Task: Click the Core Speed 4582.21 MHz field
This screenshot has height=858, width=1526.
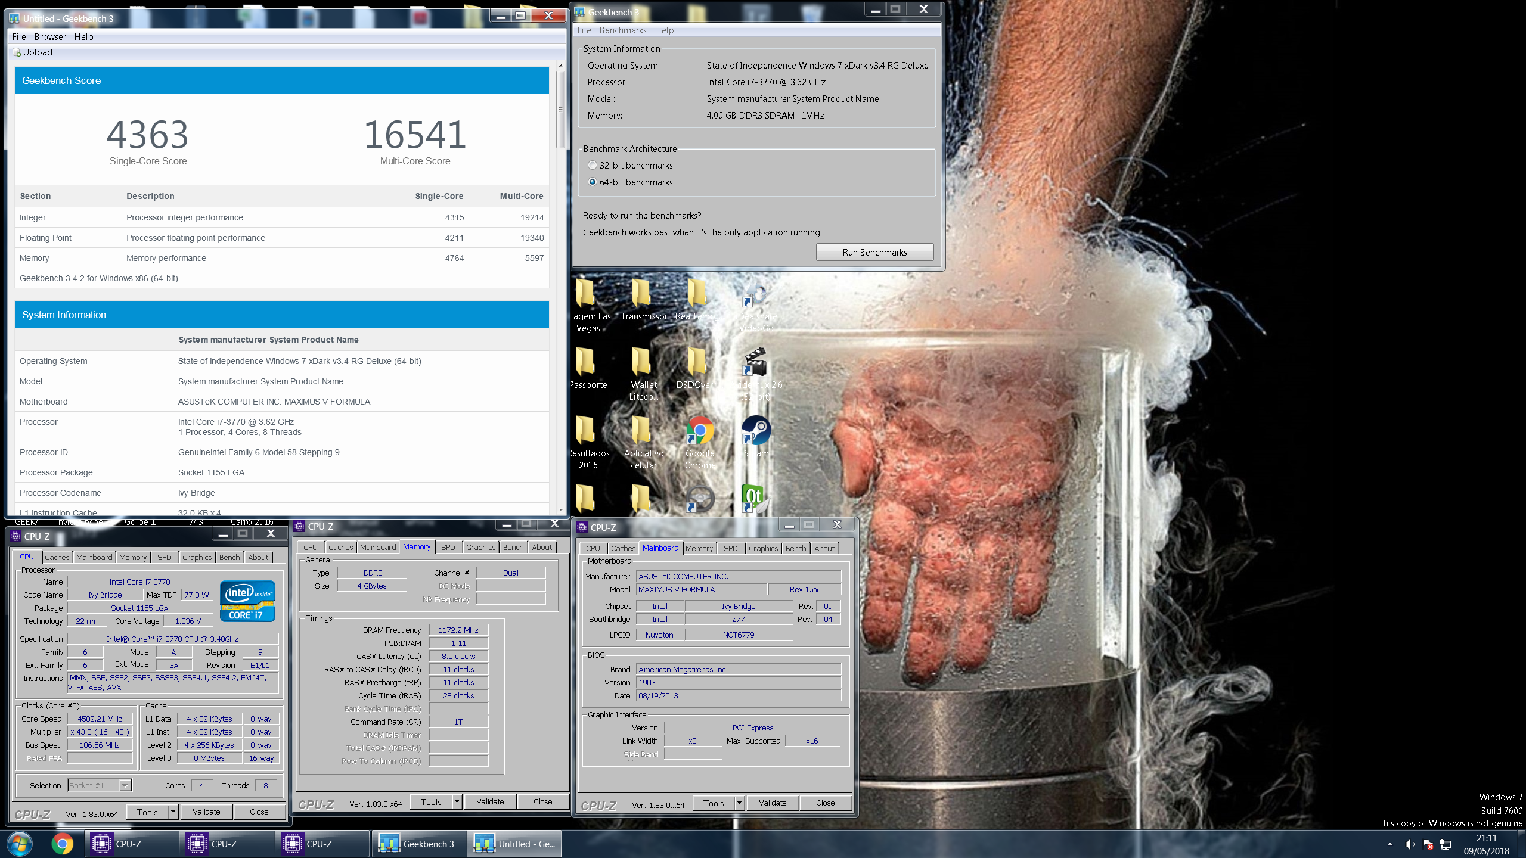Action: point(100,719)
